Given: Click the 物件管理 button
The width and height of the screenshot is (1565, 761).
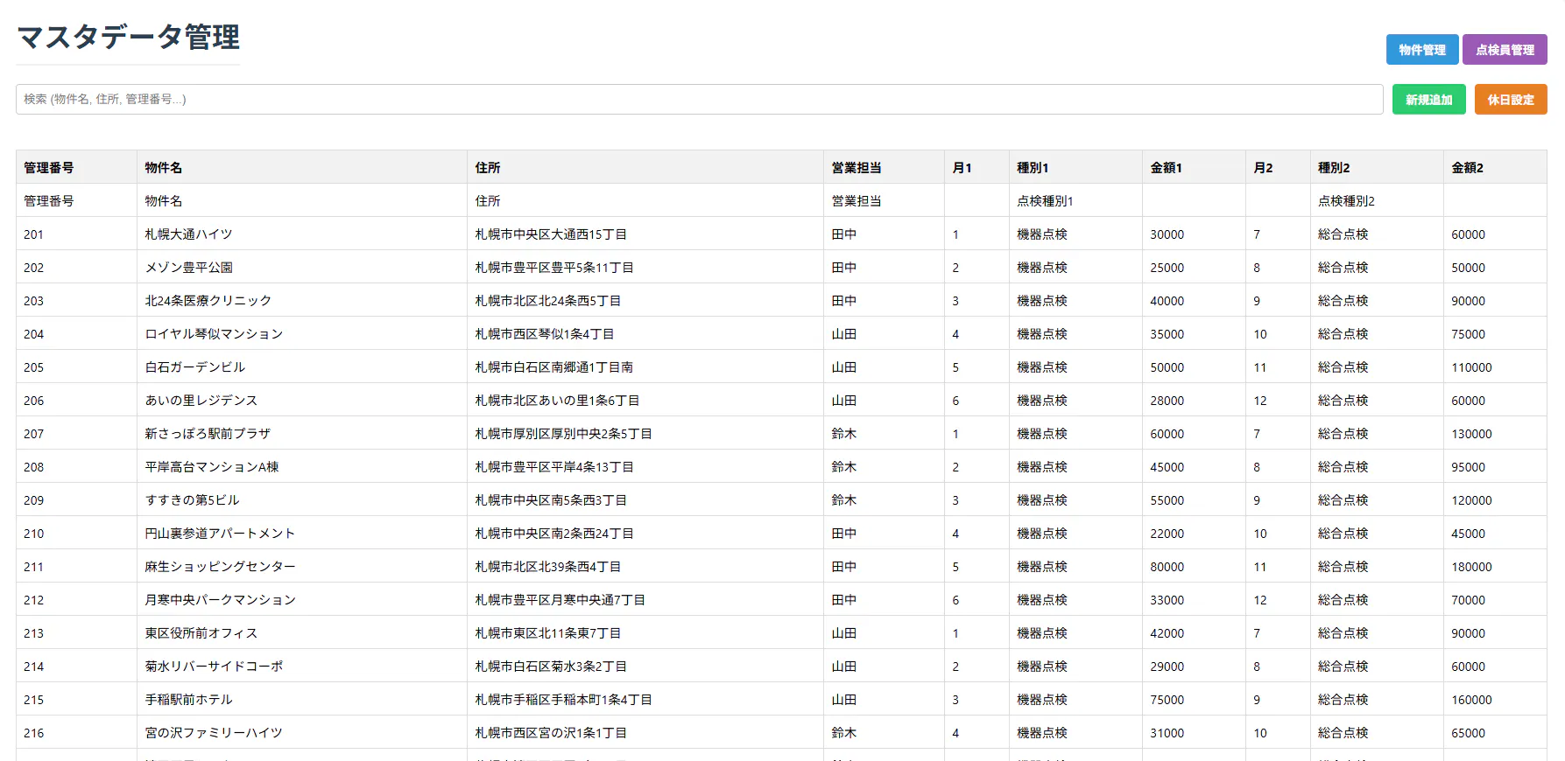Looking at the screenshot, I should tap(1421, 50).
